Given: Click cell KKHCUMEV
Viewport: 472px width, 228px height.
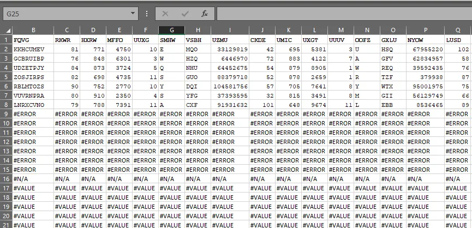Looking at the screenshot, I should [33, 49].
